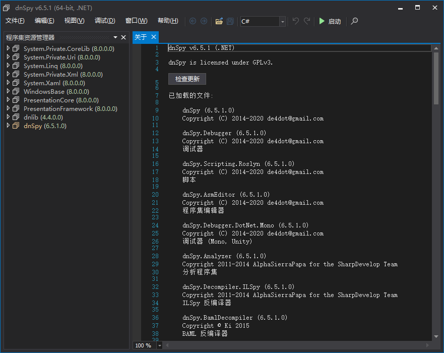The image size is (444, 353).
Task: Open the 调试(D) menu
Action: (105, 21)
